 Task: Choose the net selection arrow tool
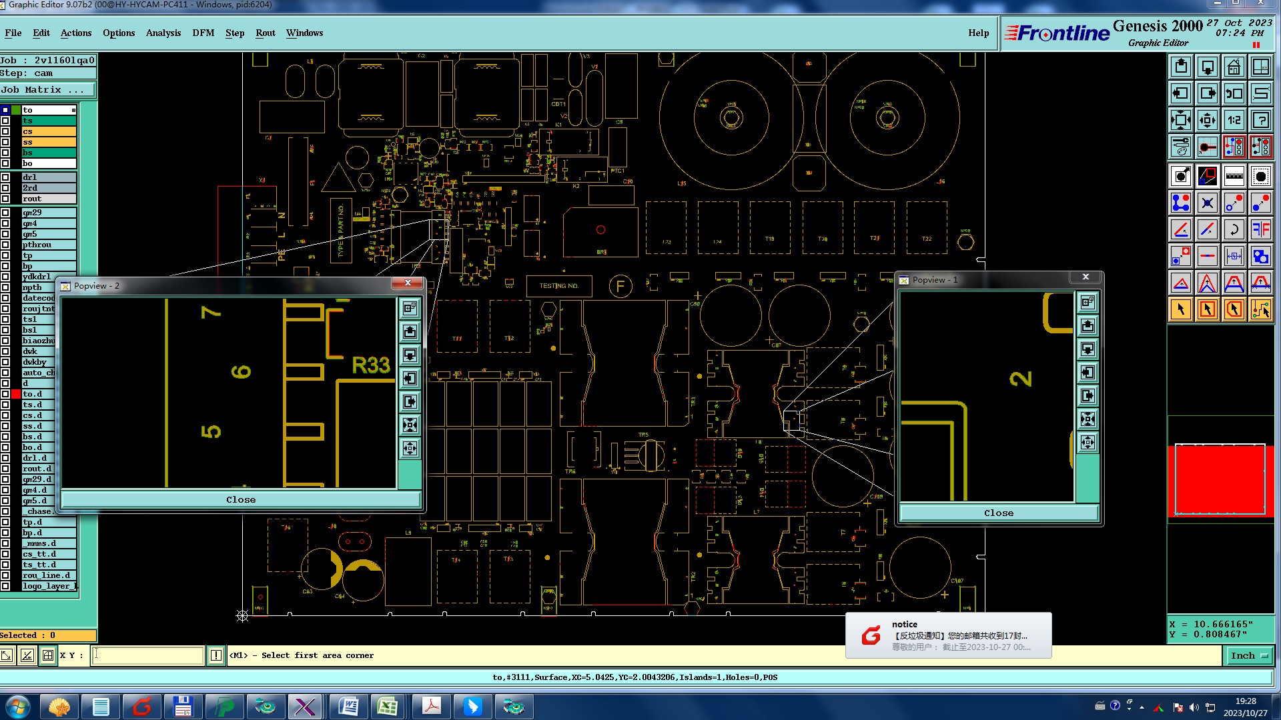(1260, 309)
